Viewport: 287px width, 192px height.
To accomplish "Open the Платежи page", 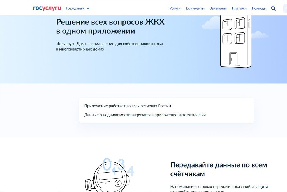I will [239, 8].
